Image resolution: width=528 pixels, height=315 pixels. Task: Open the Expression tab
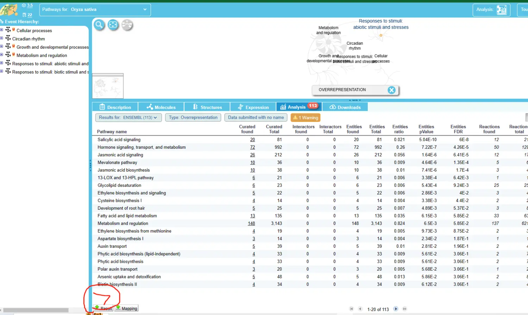(x=253, y=107)
